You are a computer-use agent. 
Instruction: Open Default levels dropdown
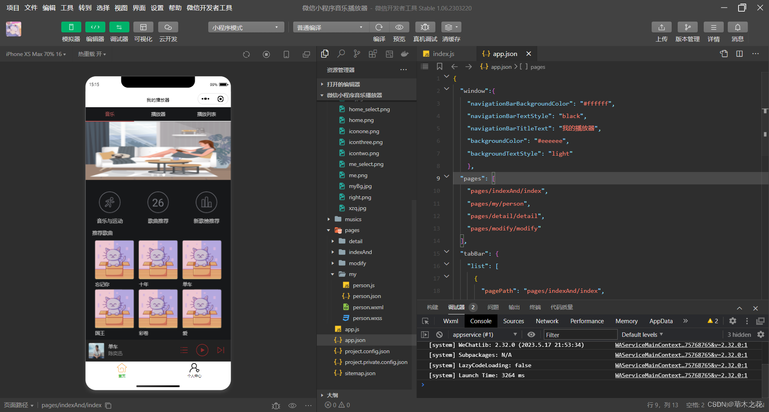tap(642, 335)
